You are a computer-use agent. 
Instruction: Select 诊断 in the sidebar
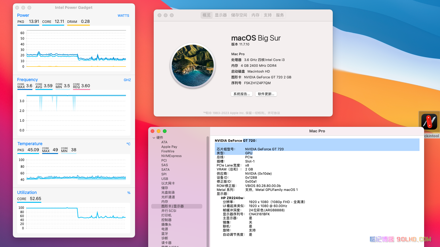pos(165,238)
